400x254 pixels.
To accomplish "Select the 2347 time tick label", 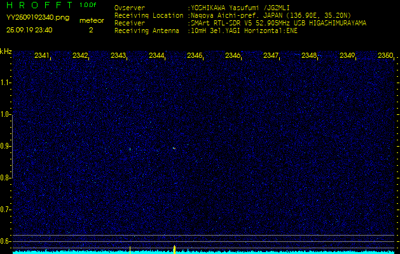I will 271,56.
